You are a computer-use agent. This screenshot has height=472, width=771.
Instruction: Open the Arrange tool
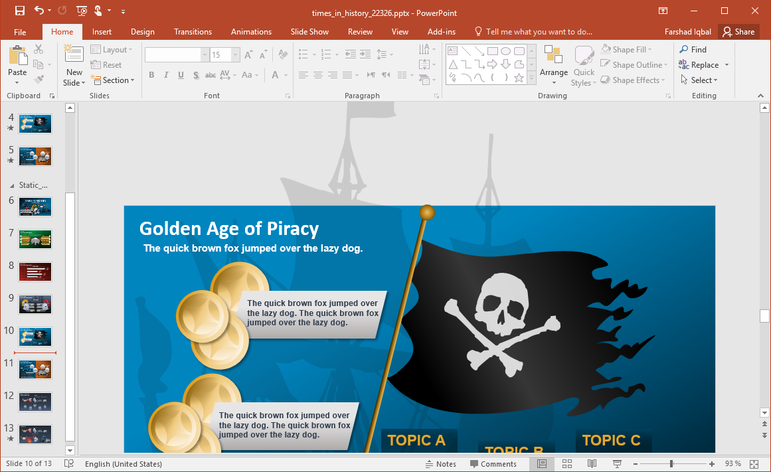pos(553,65)
